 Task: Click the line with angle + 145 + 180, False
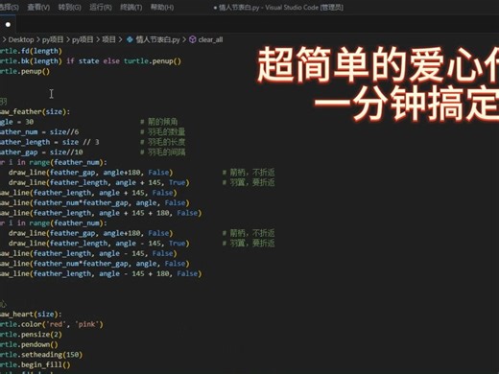pyautogui.click(x=101, y=213)
